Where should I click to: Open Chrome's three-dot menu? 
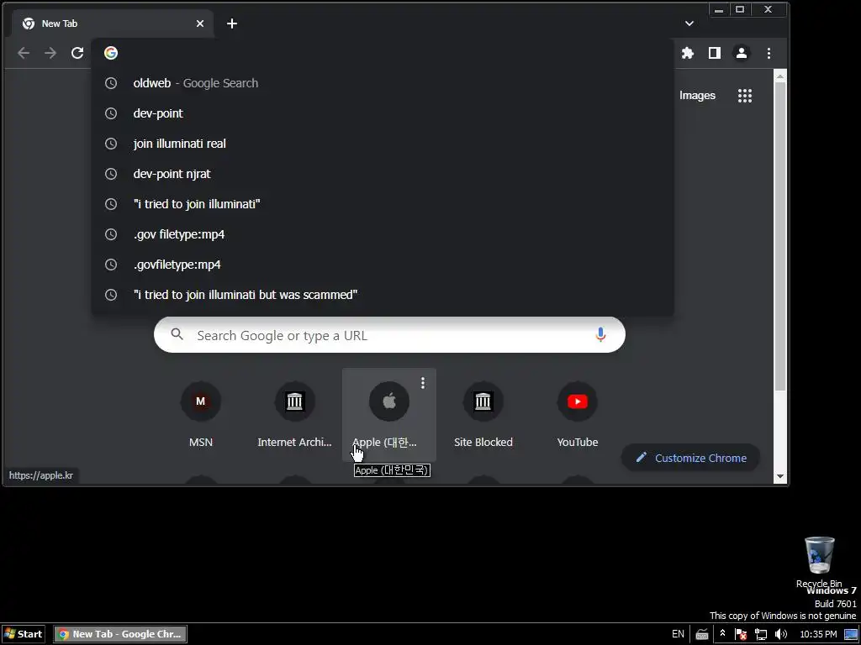(769, 53)
